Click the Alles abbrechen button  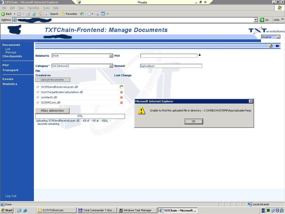[x=52, y=111]
